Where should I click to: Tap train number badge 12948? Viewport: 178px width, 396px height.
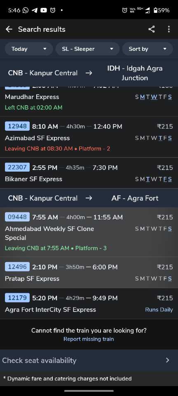point(17,126)
